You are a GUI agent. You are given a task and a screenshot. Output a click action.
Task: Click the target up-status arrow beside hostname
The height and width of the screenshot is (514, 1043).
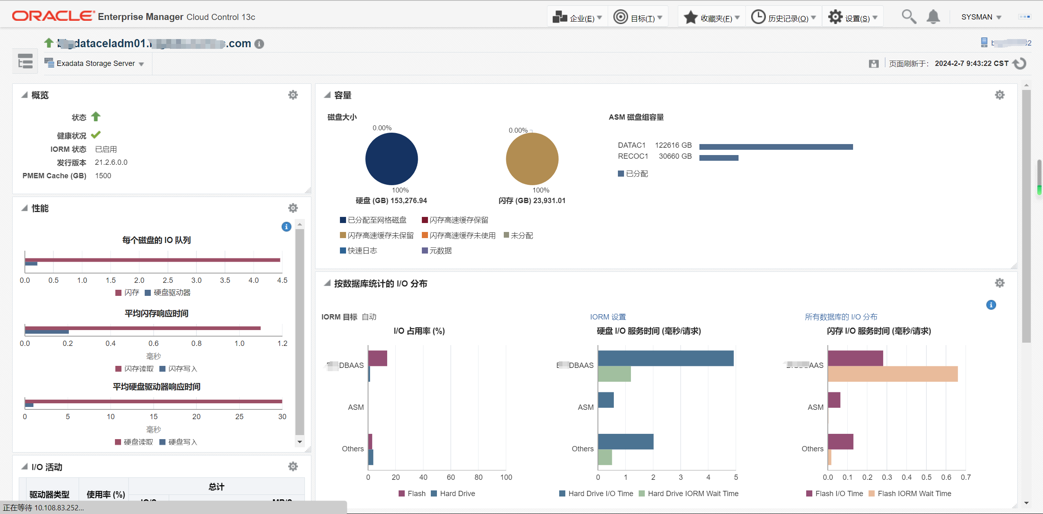49,42
